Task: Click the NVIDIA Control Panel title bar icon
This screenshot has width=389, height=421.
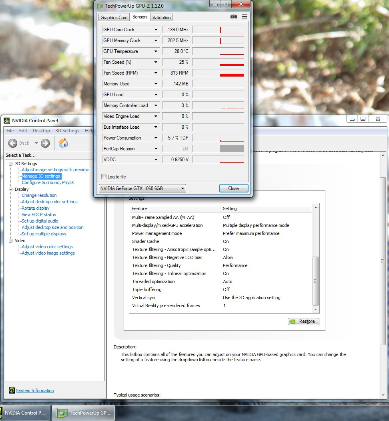Action: pos(7,121)
